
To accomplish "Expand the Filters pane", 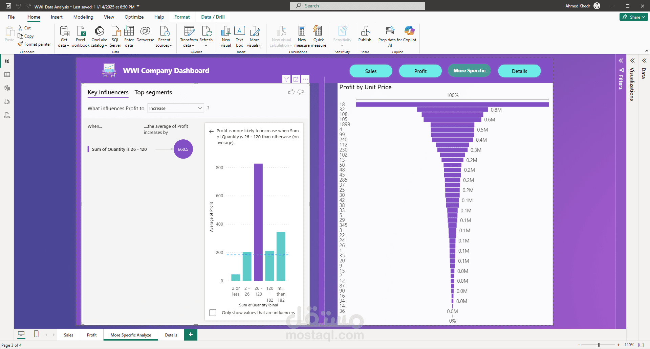I will tap(621, 61).
